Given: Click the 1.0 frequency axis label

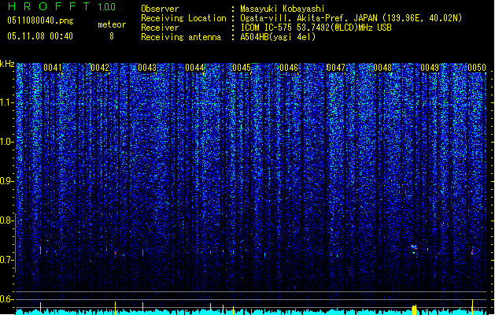Looking at the screenshot, I should (6, 142).
